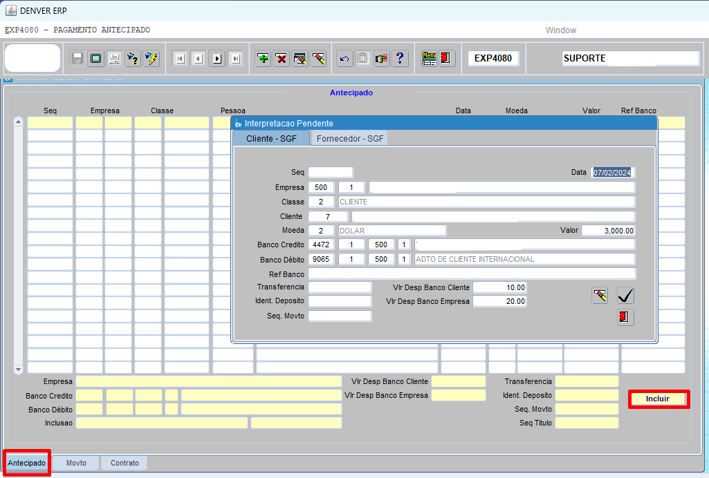Click the EXP4080 code field in toolbar
The image size is (709, 478).
(493, 58)
